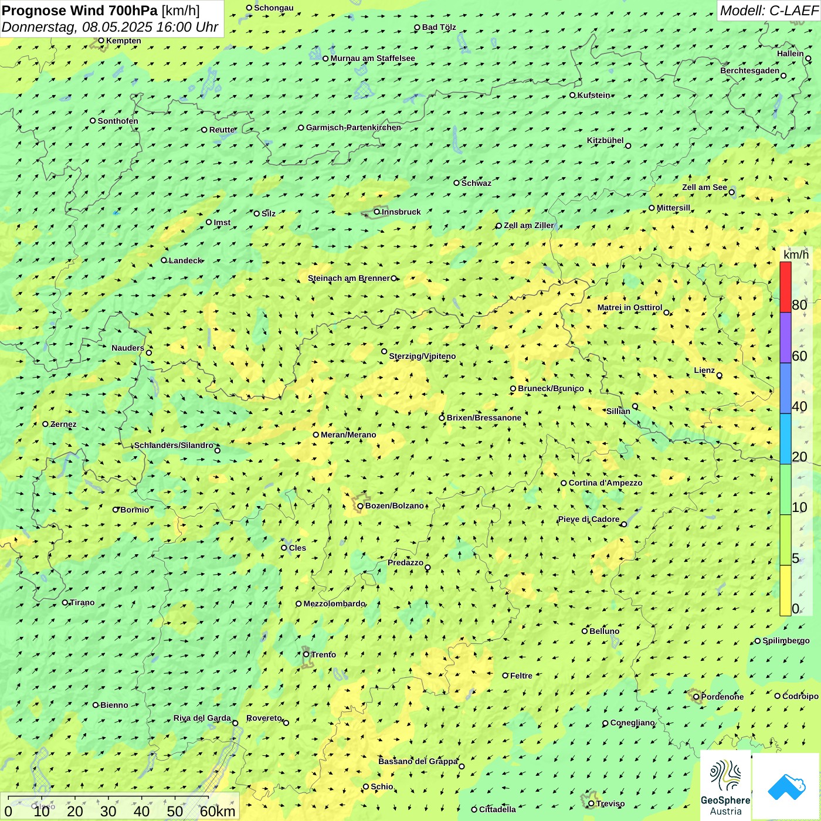Select the Kempten label
The width and height of the screenshot is (821, 821).
(x=124, y=40)
